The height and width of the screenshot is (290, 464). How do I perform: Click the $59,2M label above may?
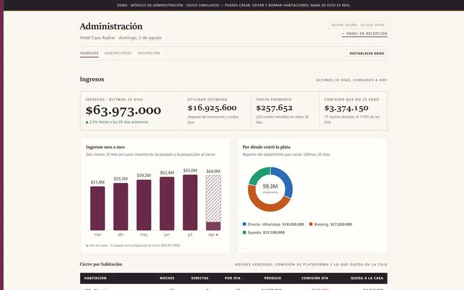tap(144, 176)
